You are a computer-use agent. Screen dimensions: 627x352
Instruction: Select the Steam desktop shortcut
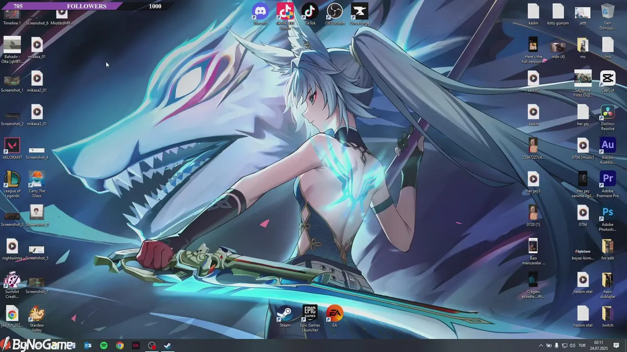coord(285,316)
